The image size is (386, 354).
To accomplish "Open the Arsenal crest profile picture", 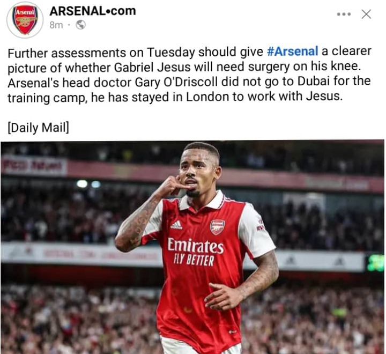I will (25, 20).
